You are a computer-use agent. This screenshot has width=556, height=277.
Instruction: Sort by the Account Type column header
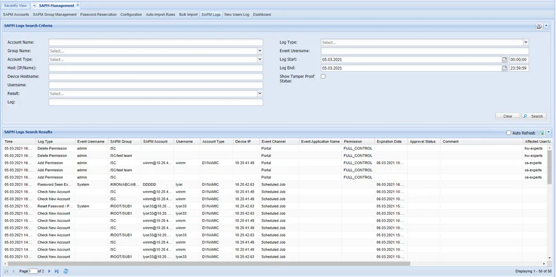tap(216, 142)
